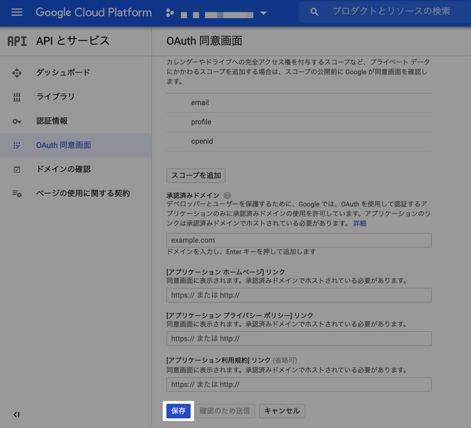Click the Google Cloud Platform logo text

pyautogui.click(x=93, y=12)
